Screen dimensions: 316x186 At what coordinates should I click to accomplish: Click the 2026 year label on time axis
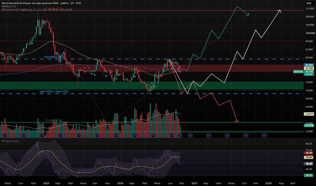[x=120, y=183]
